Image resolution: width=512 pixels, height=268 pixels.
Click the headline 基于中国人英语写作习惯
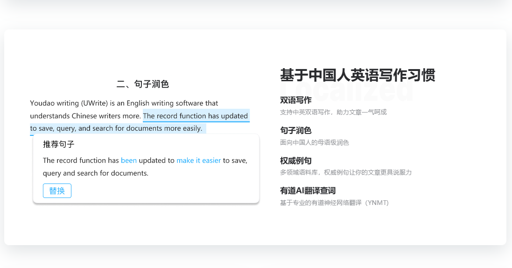[358, 75]
